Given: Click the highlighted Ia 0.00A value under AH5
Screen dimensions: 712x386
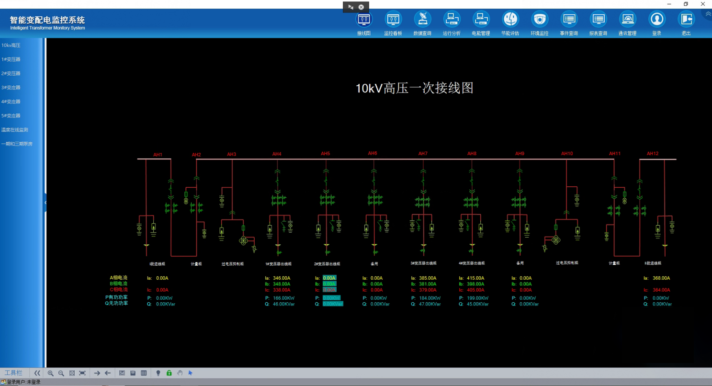Looking at the screenshot, I should coord(329,278).
